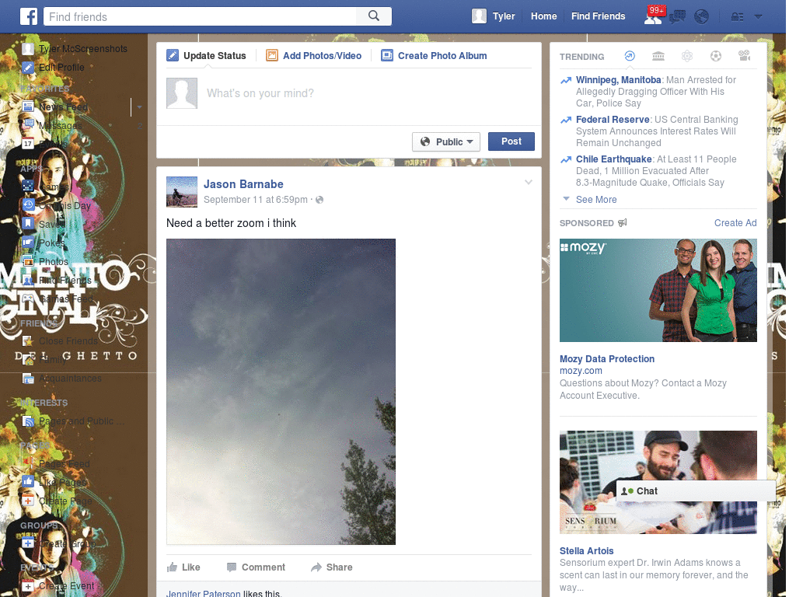The image size is (796, 597).
Task: Open post timestamp September 11 at 6:59pm
Action: coord(255,200)
